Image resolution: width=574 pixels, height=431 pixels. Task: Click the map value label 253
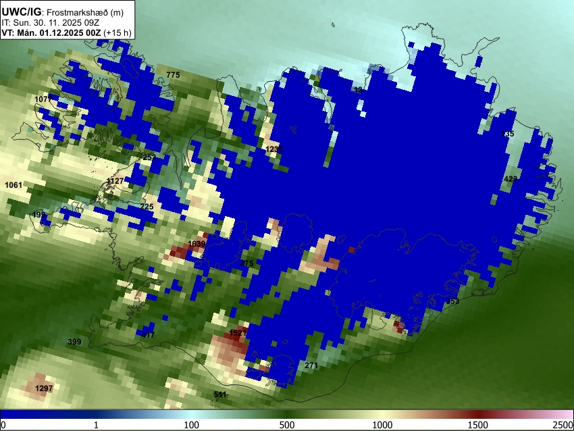[149, 157]
